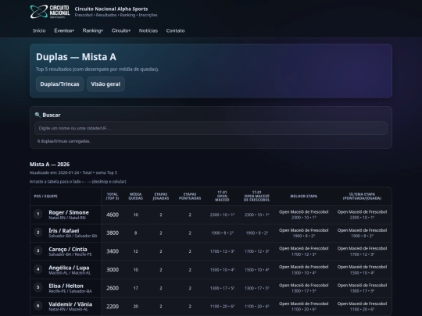Screen dimensions: 422x316
Task: Click the Visão geral button
Action: click(105, 84)
